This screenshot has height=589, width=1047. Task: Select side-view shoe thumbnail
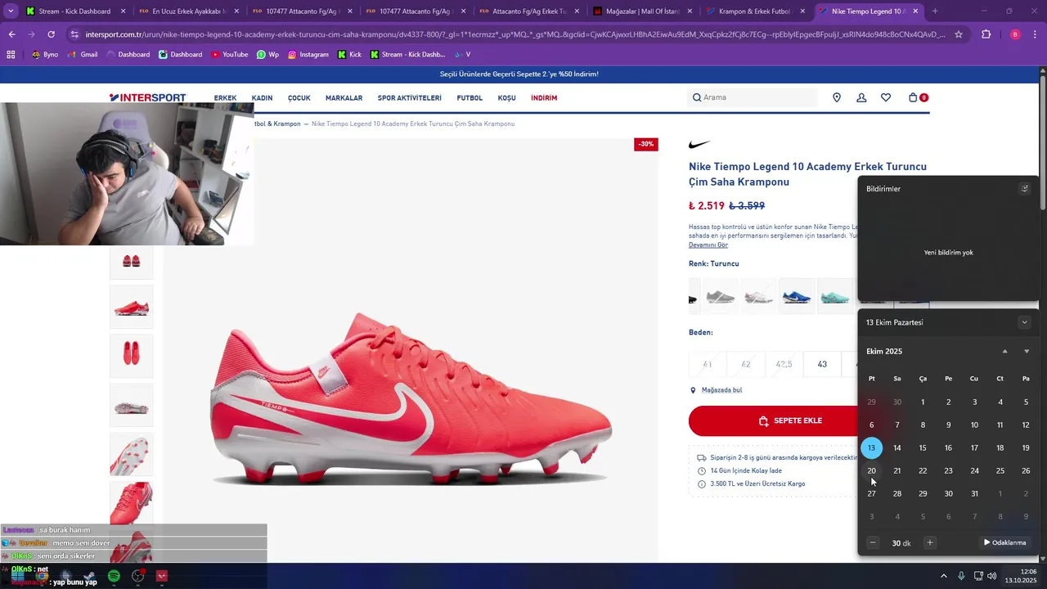[131, 308]
